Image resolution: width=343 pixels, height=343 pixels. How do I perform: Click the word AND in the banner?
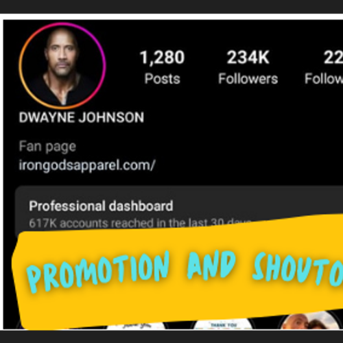(211, 265)
